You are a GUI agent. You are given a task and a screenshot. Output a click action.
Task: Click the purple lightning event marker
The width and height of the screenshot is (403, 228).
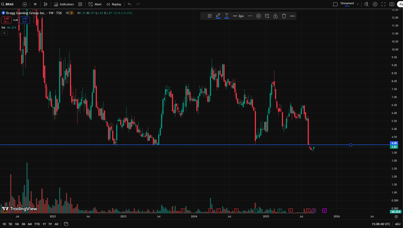click(x=314, y=210)
